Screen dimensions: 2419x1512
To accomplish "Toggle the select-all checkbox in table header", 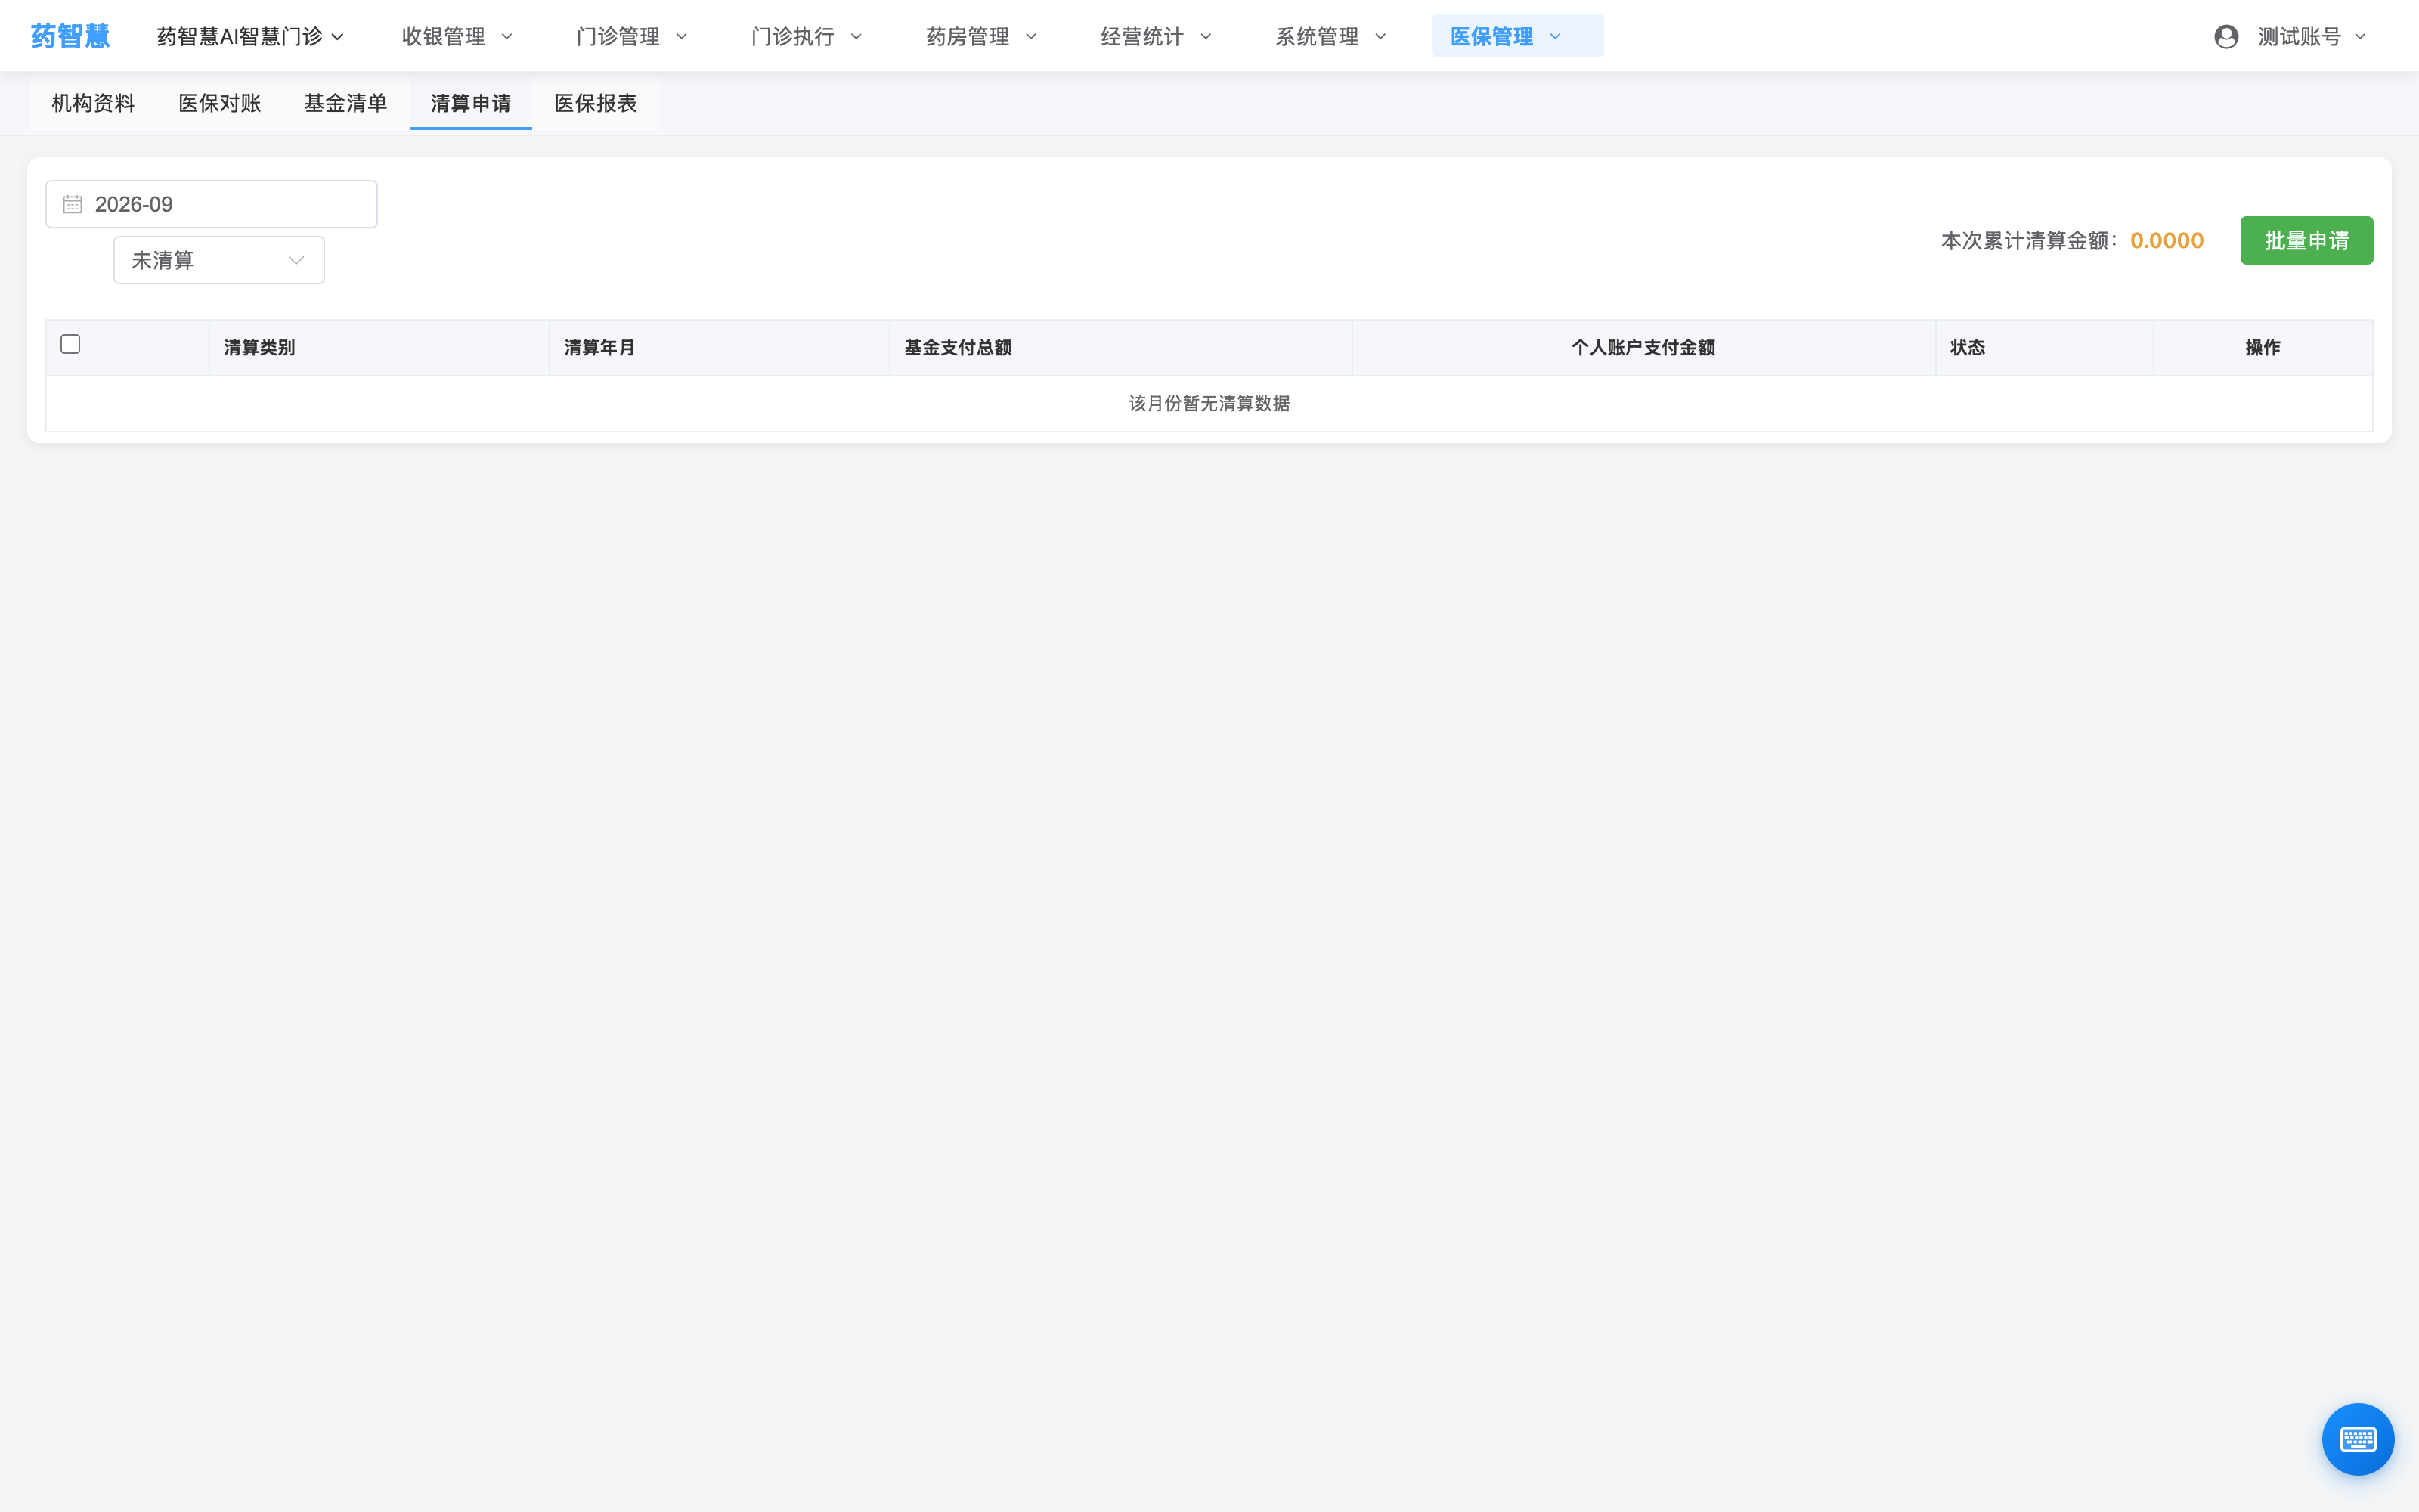I will click(x=70, y=344).
